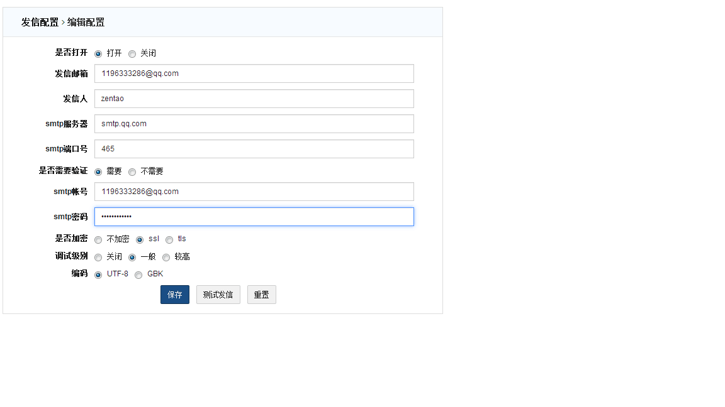The height and width of the screenshot is (407, 725).
Task: Focus the smtp密码 password field
Action: point(254,217)
